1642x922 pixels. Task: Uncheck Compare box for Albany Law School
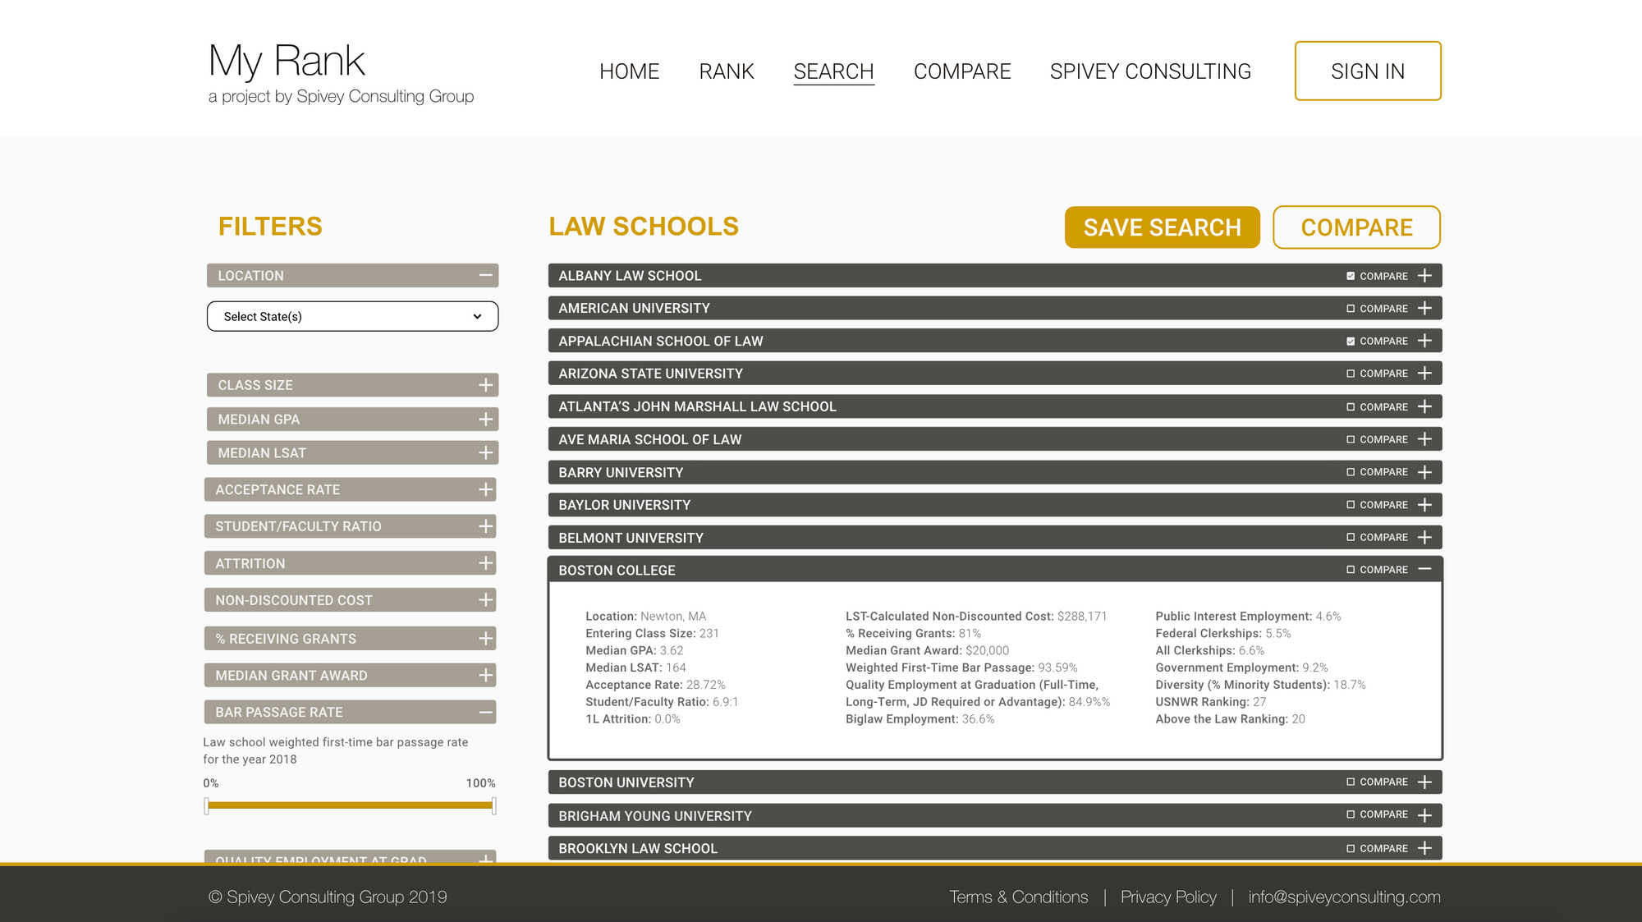click(x=1351, y=276)
